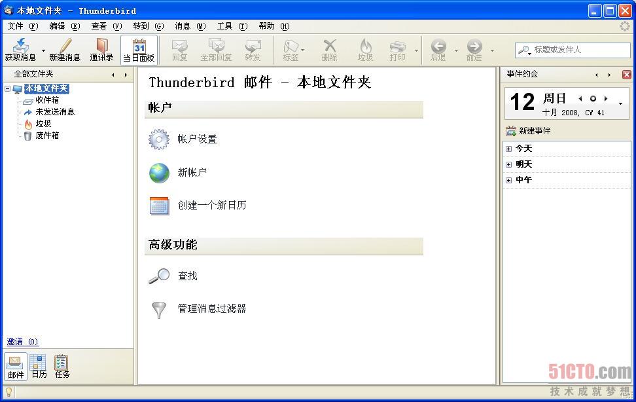This screenshot has height=402, width=636.
Task: Click the 垃圾 junk flame icon
Action: click(x=366, y=45)
